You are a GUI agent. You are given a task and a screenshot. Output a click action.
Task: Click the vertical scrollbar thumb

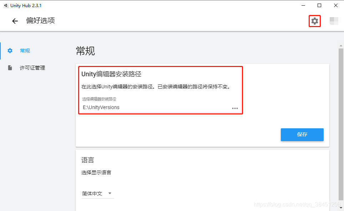tap(341, 125)
